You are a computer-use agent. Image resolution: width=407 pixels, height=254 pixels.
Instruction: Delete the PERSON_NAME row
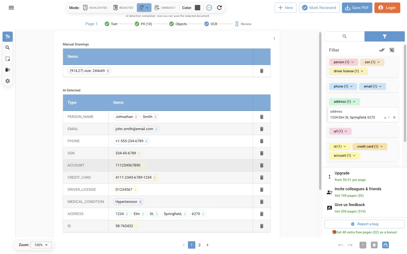(262, 117)
